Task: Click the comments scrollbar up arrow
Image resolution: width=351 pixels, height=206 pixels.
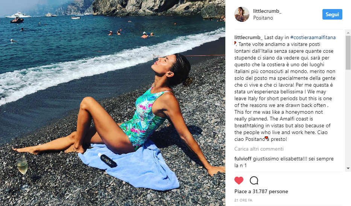Action: tap(348, 32)
